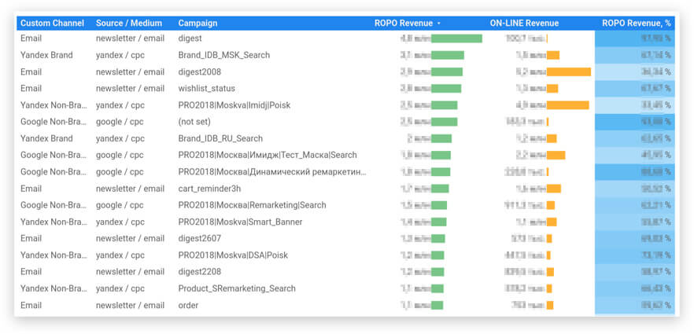
Task: Click Email channel in the wishlist_status row
Action: (x=31, y=88)
